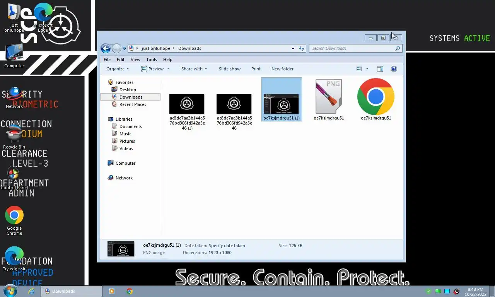Open the Windows Start button

click(10, 291)
